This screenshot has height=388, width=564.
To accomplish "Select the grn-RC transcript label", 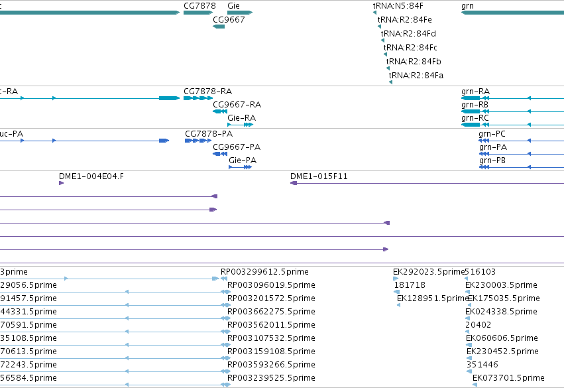I will pyautogui.click(x=475, y=118).
